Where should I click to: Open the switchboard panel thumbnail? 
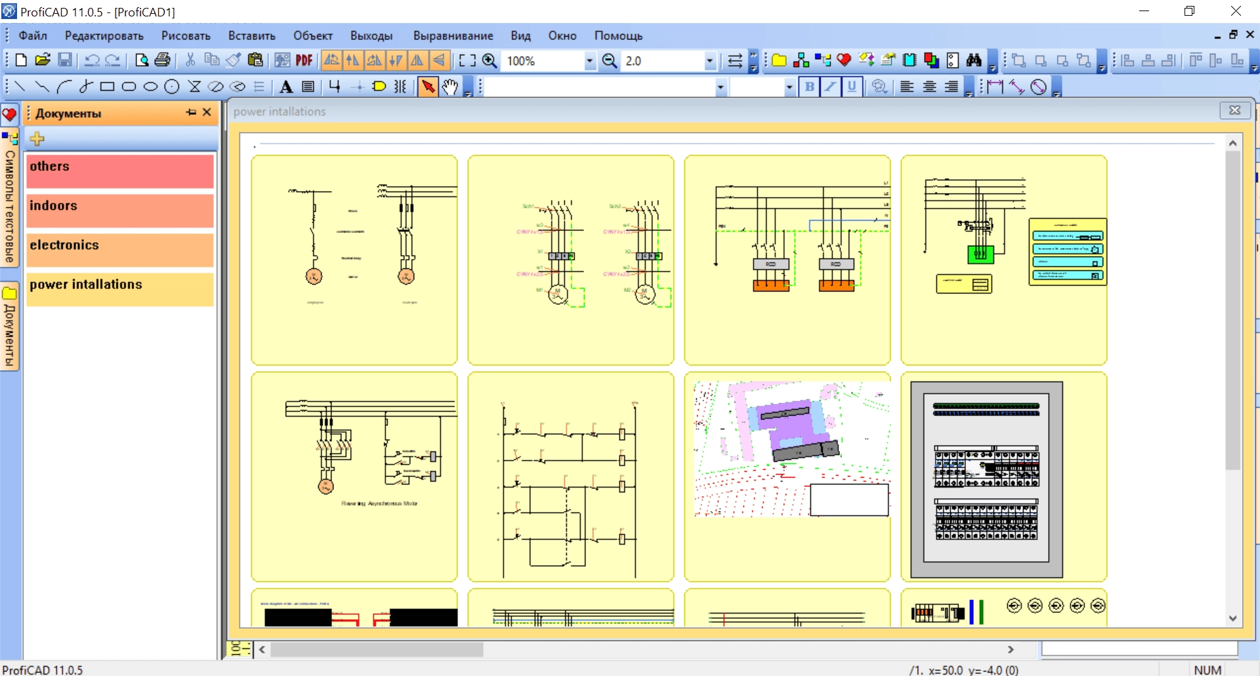pyautogui.click(x=1004, y=476)
